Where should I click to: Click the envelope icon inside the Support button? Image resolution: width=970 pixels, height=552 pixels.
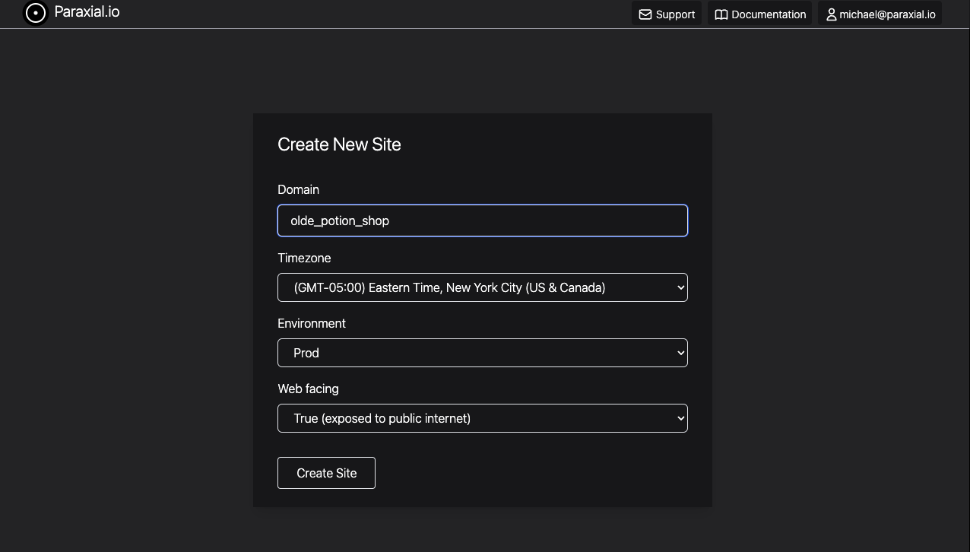point(645,14)
